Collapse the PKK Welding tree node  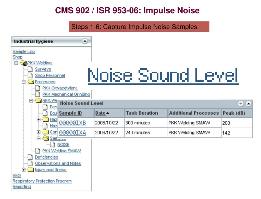pos(16,63)
